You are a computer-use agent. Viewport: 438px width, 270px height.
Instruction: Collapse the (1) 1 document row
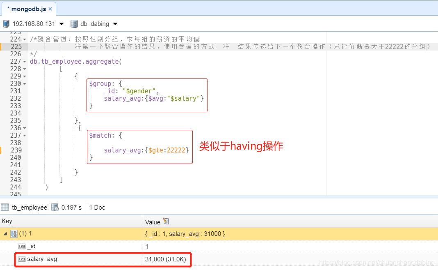(x=5, y=233)
